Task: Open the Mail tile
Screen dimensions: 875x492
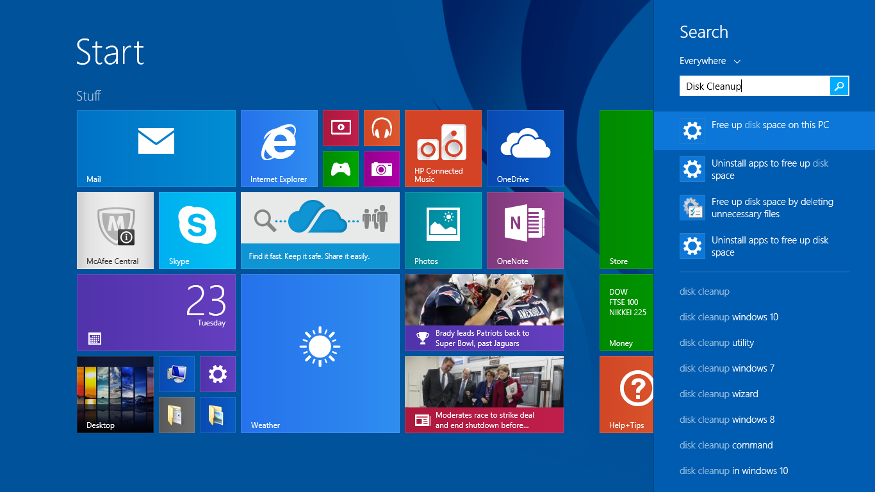Action: [156, 149]
